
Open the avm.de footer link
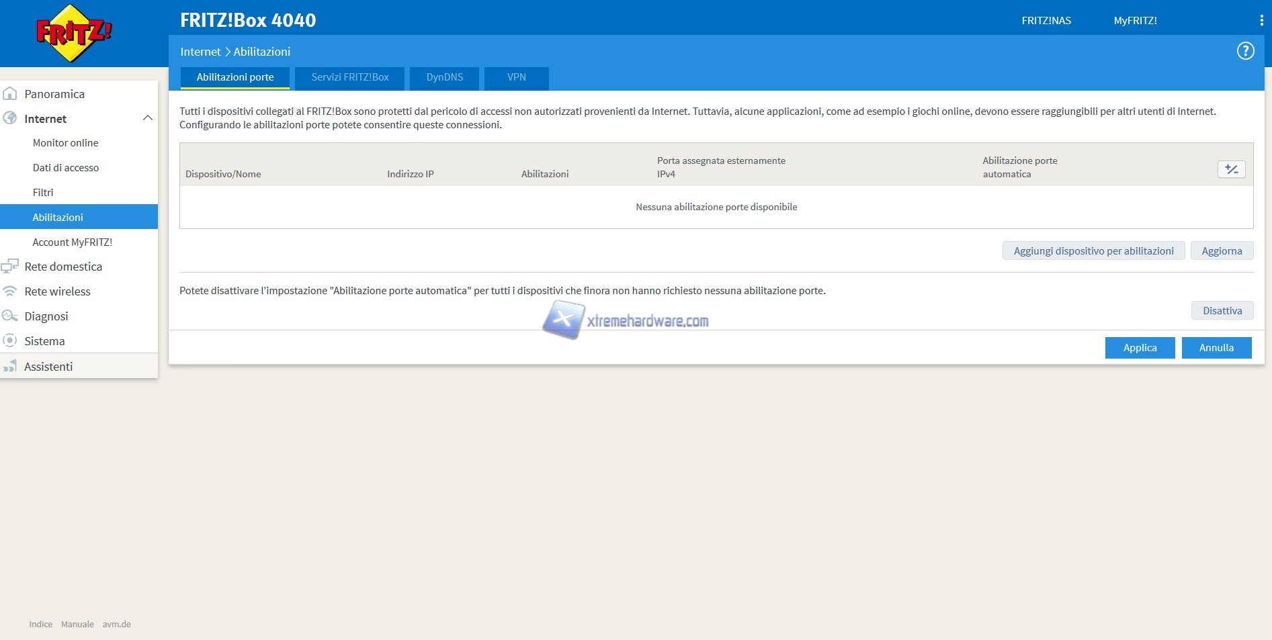click(116, 625)
